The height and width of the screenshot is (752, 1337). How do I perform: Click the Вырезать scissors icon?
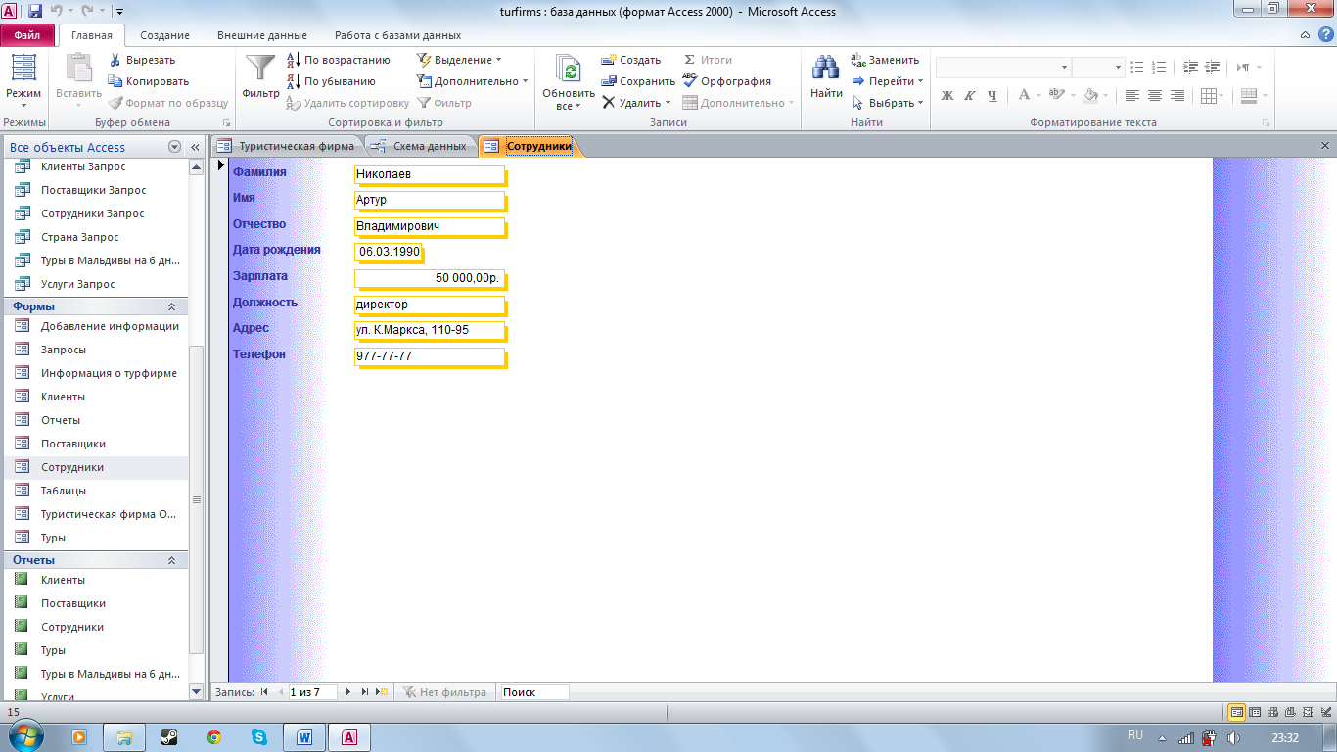[115, 60]
